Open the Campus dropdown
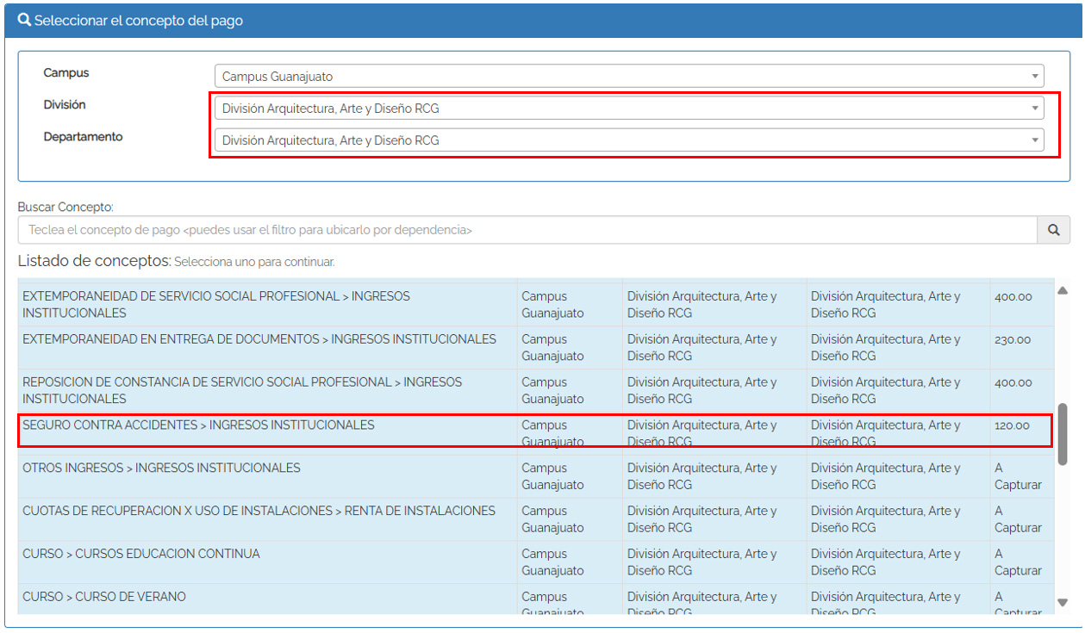 (x=628, y=77)
